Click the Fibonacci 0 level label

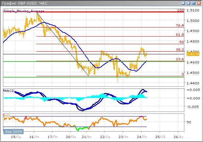click(x=183, y=74)
